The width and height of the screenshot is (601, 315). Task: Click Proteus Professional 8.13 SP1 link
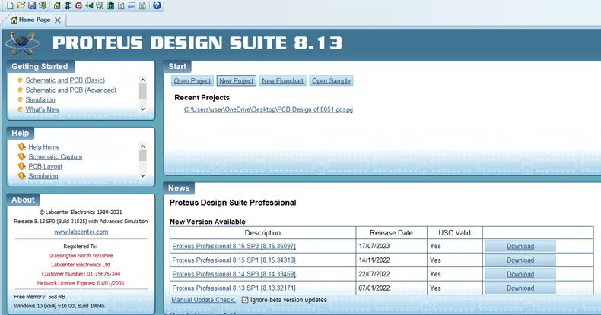(234, 288)
